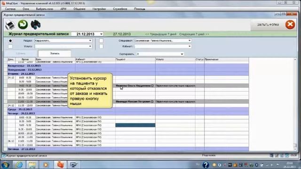Switch to the greyed tab left of Запись
The image size is (301, 169).
[x=21, y=54]
